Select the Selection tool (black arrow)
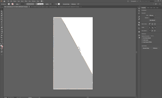This screenshot has height=98, width=162. coord(2,9)
